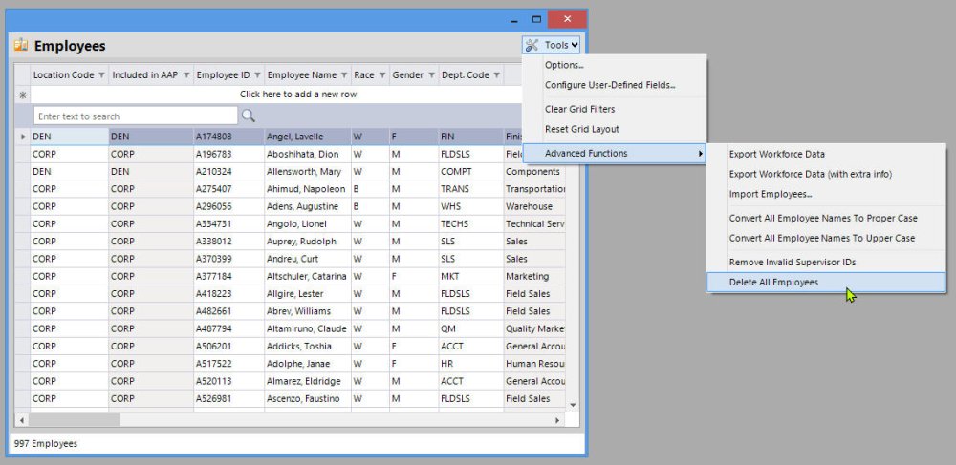Maximize the Employees window

pos(536,19)
